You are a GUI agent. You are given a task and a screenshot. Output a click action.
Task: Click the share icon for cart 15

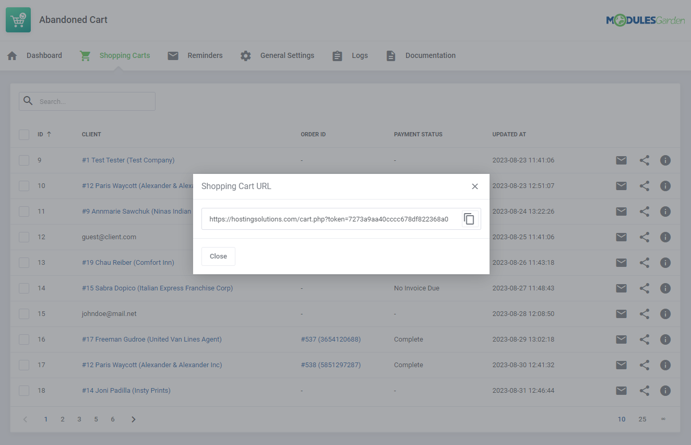point(644,313)
